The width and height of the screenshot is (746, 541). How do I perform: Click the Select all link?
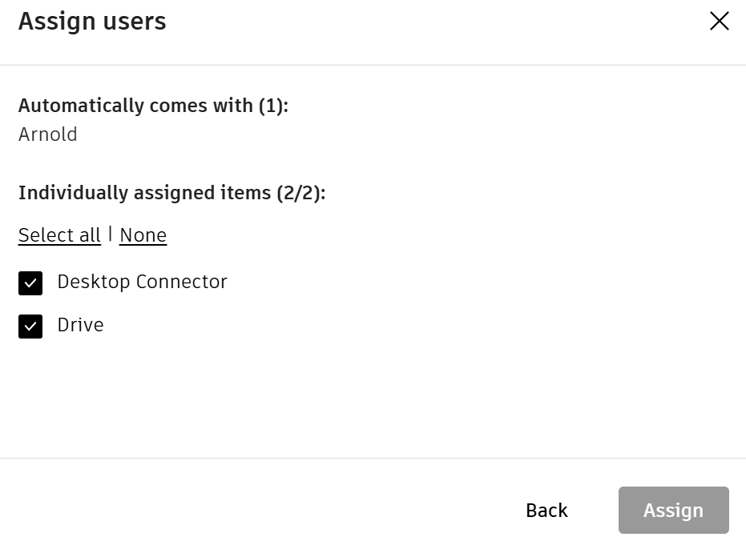click(59, 235)
